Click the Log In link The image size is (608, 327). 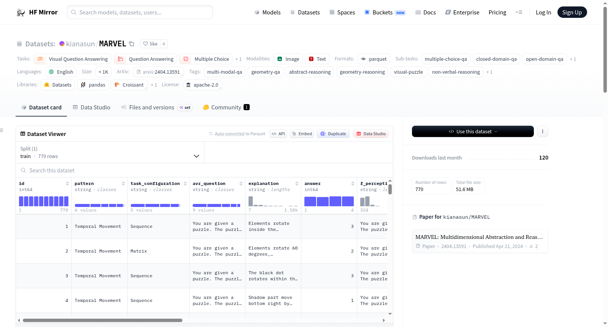(543, 13)
